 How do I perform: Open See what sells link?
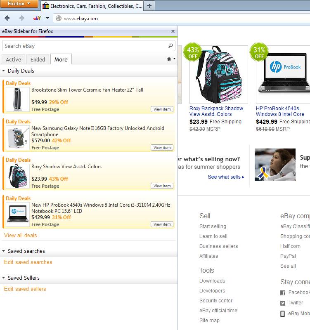tap(226, 177)
